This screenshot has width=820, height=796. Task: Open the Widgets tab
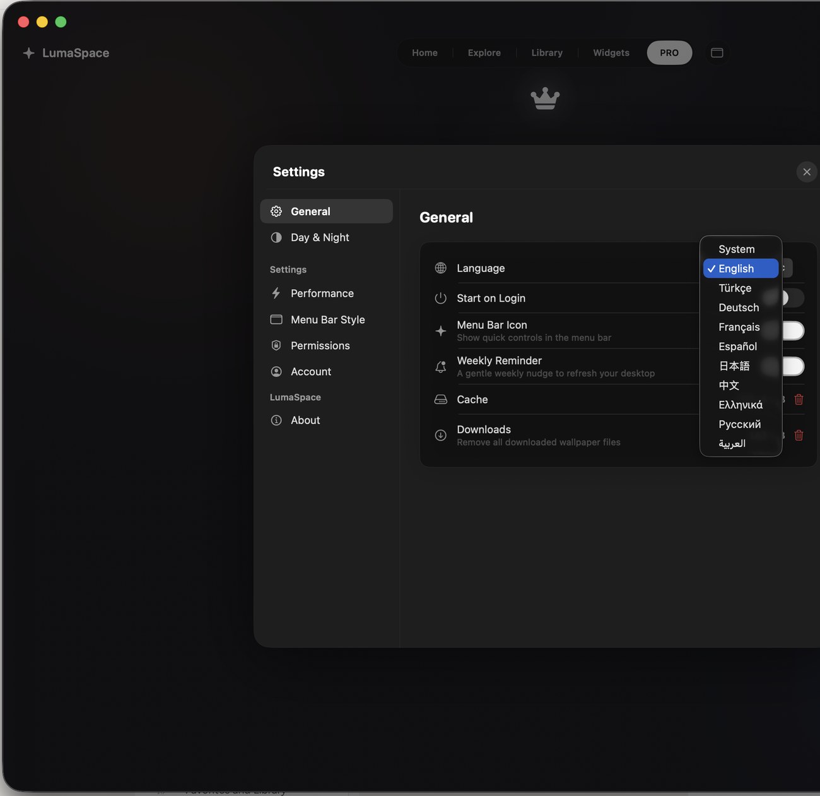click(611, 53)
